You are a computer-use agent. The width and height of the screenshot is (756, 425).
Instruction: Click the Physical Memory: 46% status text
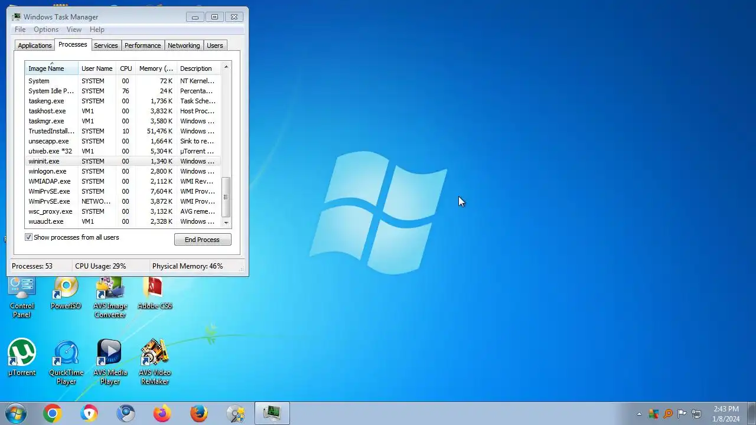pyautogui.click(x=187, y=266)
